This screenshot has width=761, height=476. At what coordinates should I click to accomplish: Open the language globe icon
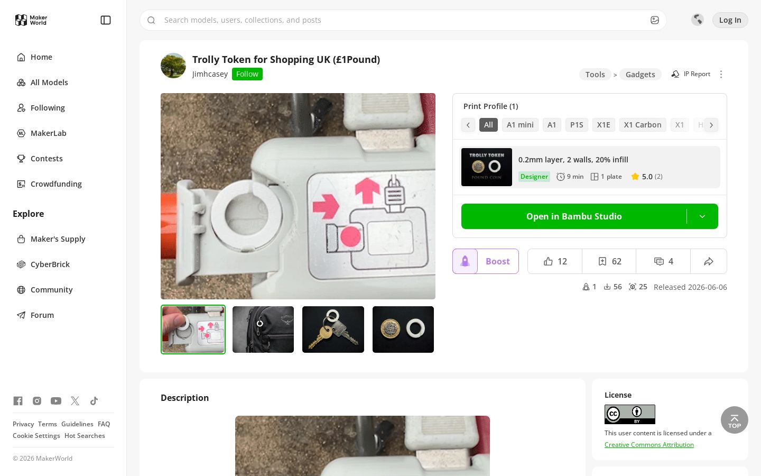tap(698, 20)
